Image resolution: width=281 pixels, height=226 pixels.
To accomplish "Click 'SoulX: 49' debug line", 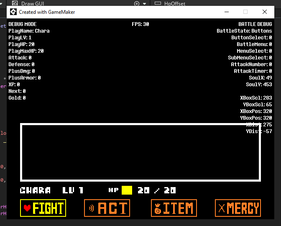I will [x=261, y=78].
